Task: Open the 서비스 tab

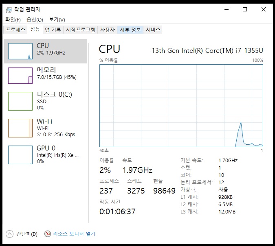Action: [x=153, y=30]
